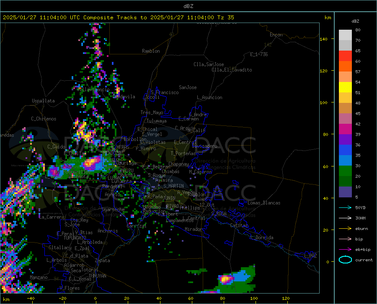
Task: Select the -40 tick on horizontal axis
Action: (x=31, y=298)
